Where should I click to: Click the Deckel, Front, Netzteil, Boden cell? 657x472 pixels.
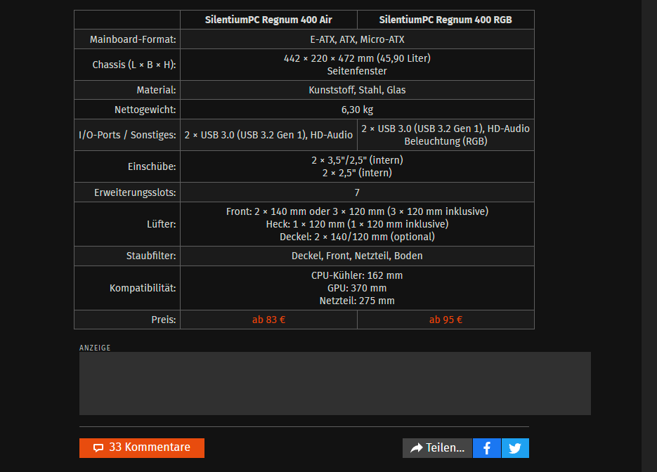[357, 256]
